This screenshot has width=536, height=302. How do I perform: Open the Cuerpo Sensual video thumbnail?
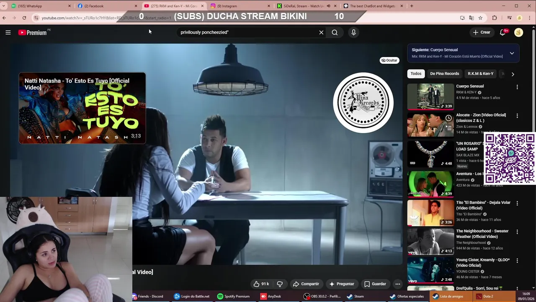click(430, 96)
